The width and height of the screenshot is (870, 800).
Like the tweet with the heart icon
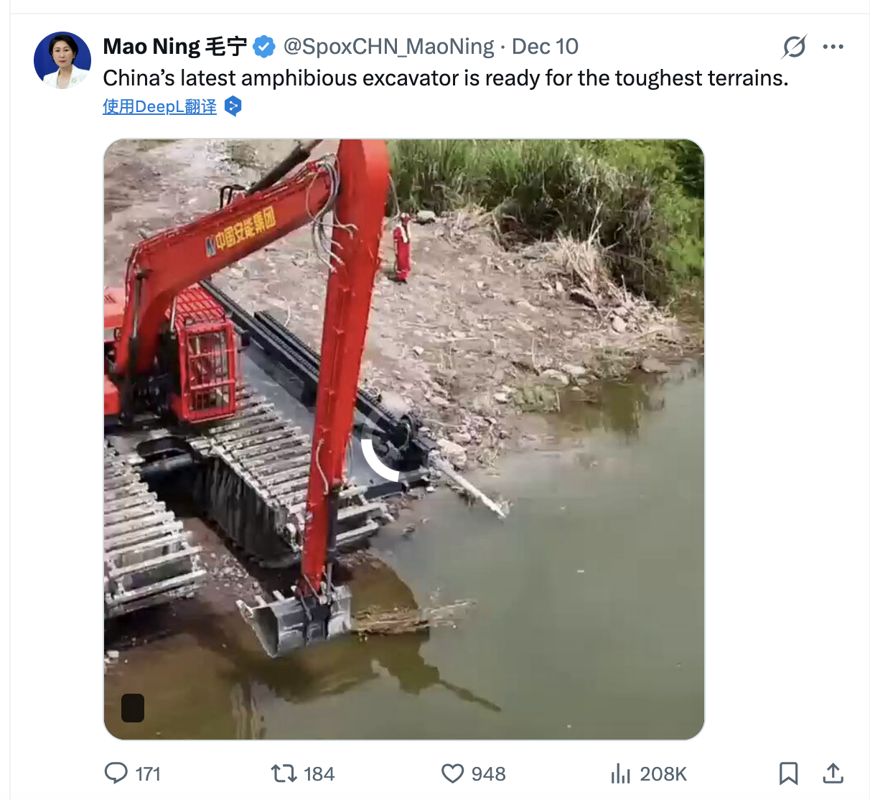click(452, 774)
